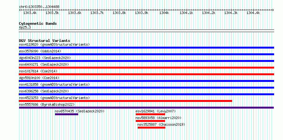Image resolution: width=283 pixels, height=140 pixels.
Task: Click the 1303.6k ruler tick label
Action: click(x=75, y=13)
